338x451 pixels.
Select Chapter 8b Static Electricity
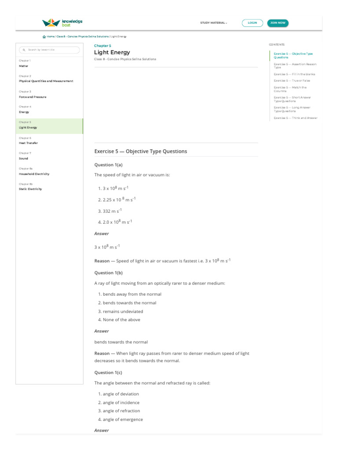pyautogui.click(x=30, y=189)
